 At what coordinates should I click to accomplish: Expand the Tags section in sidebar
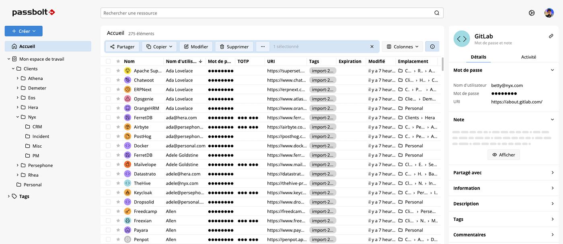[x=9, y=196]
